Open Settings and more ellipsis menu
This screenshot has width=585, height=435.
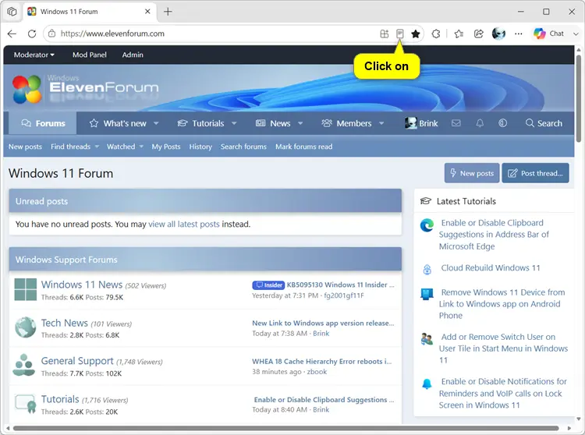(x=518, y=34)
